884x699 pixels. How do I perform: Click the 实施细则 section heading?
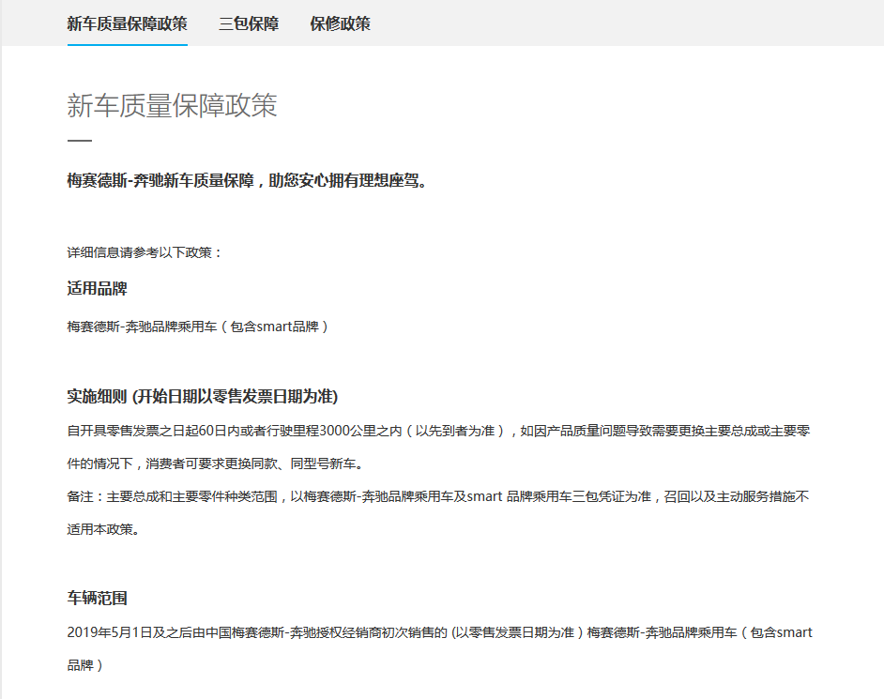pyautogui.click(x=203, y=396)
